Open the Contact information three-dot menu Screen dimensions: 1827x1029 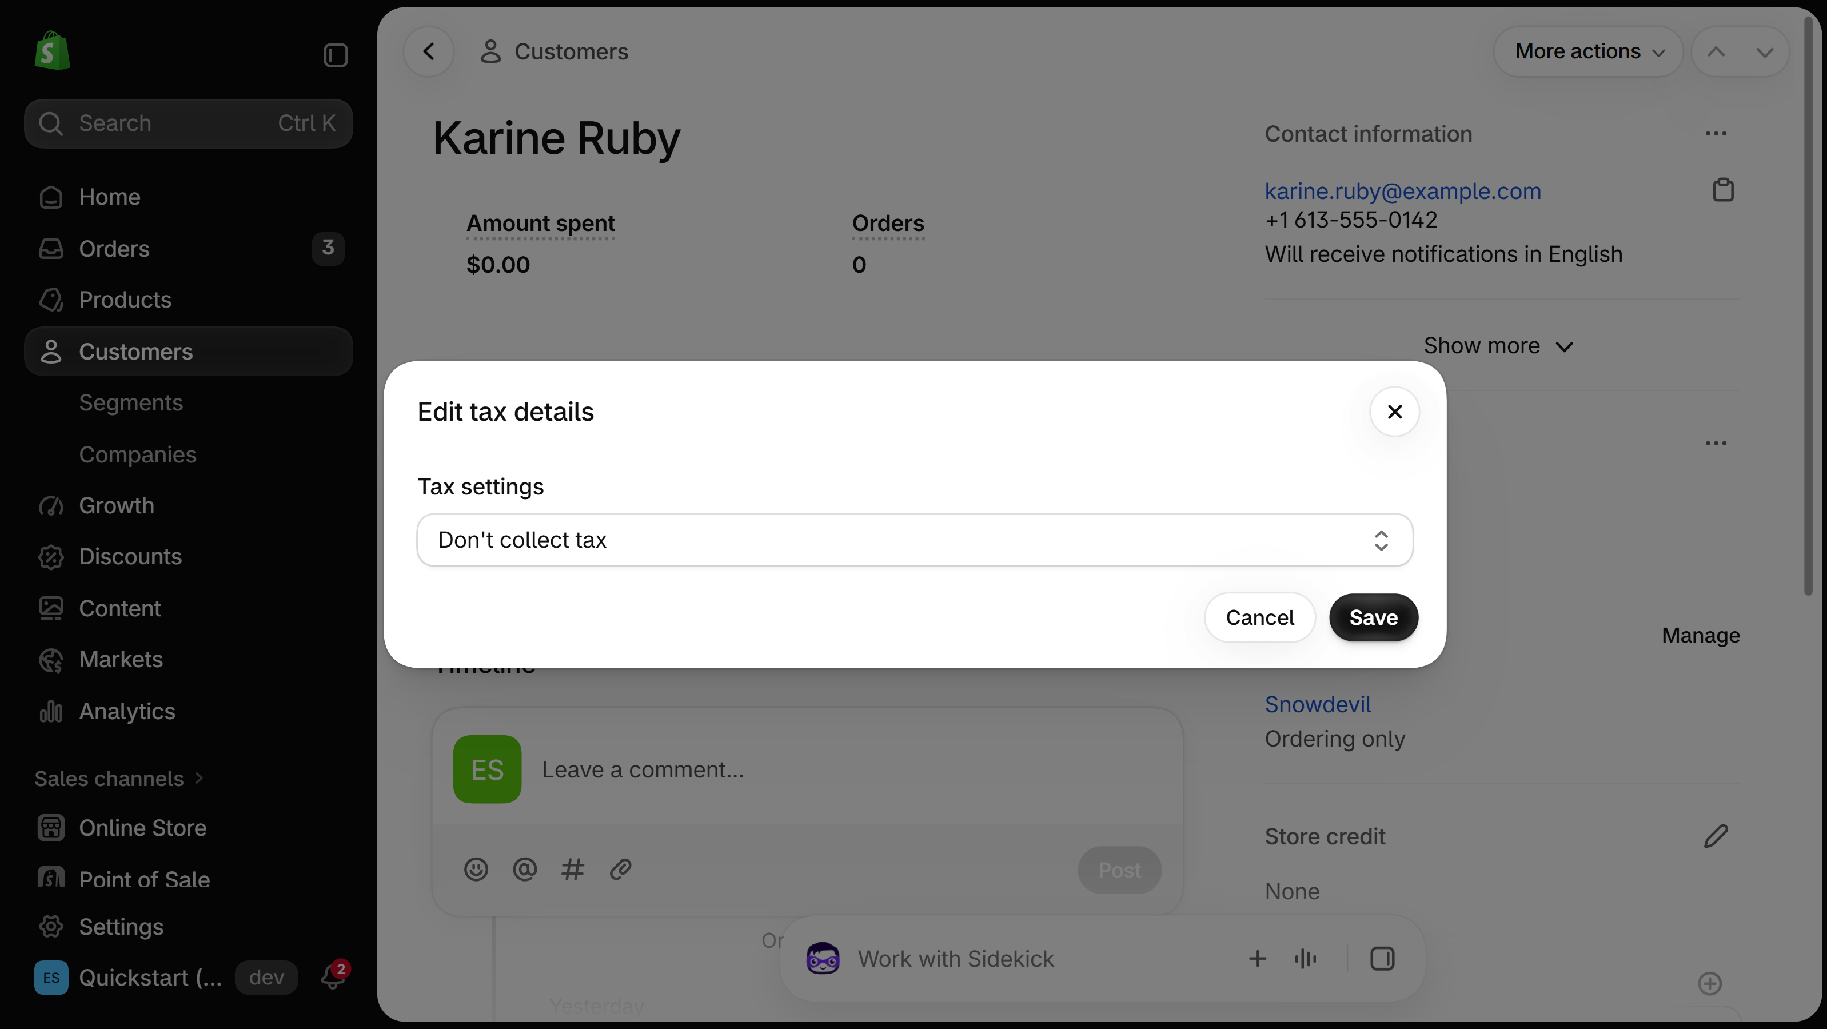point(1716,133)
